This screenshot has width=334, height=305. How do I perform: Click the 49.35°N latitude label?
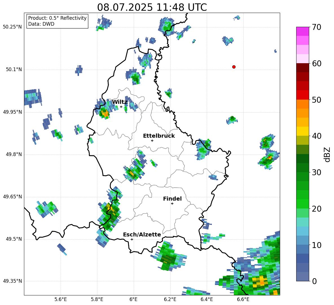click(12, 281)
